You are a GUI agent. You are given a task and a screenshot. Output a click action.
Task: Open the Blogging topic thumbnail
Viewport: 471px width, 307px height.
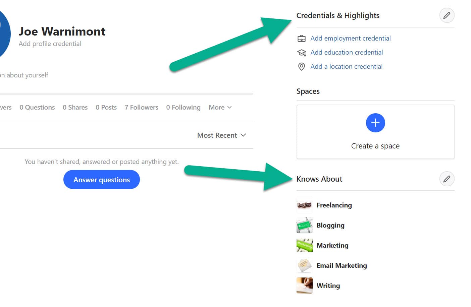tap(304, 225)
